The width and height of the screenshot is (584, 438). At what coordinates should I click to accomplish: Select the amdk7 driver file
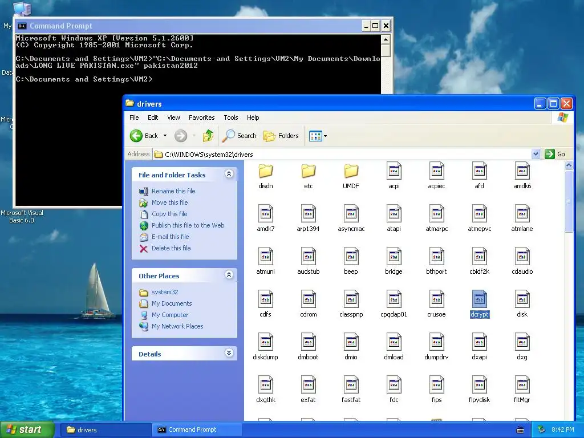click(x=266, y=213)
